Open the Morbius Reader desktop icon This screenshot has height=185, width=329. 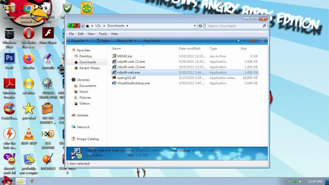[x=9, y=88]
